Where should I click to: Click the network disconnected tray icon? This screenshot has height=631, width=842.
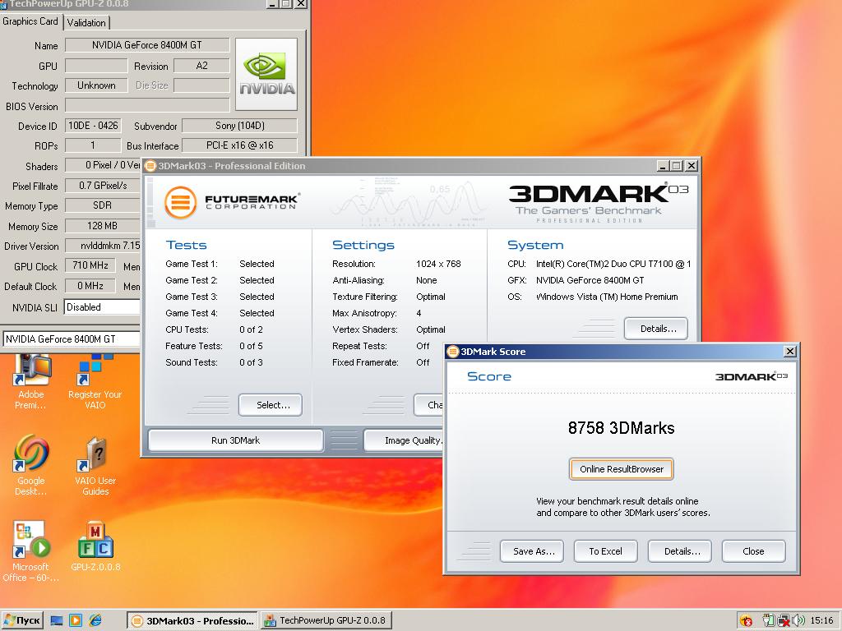784,621
